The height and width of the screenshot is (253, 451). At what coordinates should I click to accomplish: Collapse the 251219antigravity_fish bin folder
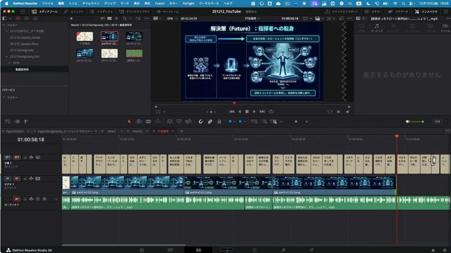(x=7, y=57)
